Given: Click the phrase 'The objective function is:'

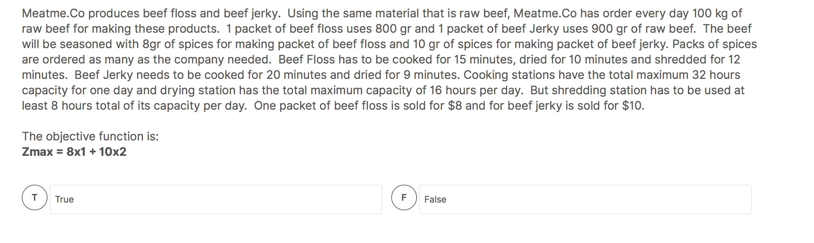Looking at the screenshot, I should [x=91, y=136].
